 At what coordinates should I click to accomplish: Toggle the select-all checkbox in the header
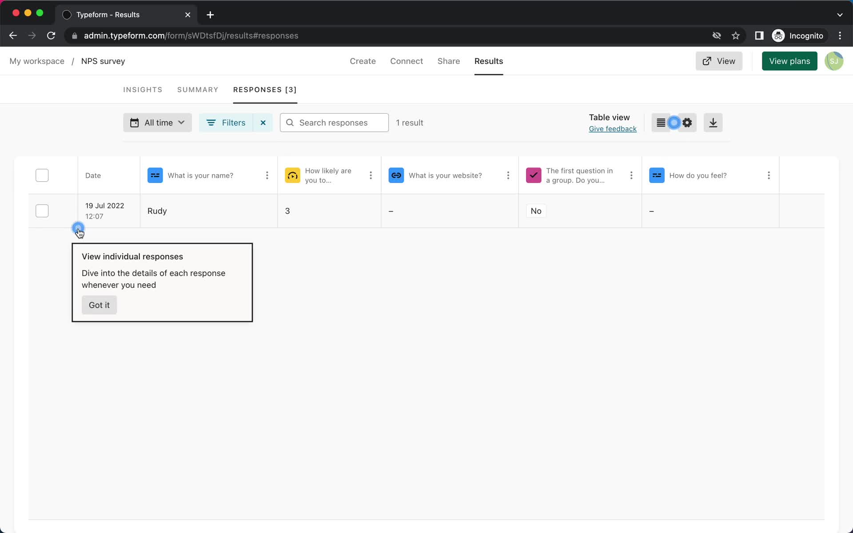point(42,175)
